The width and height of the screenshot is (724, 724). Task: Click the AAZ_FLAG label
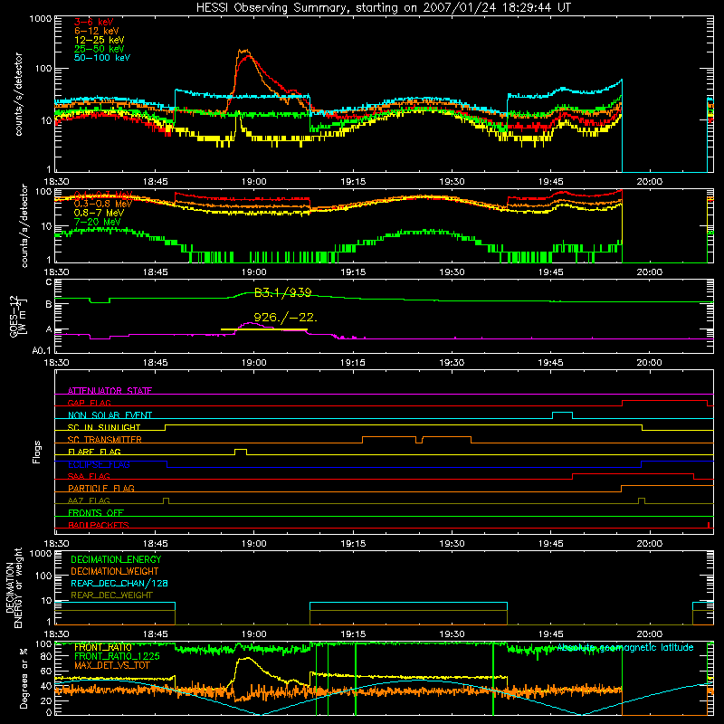(89, 500)
